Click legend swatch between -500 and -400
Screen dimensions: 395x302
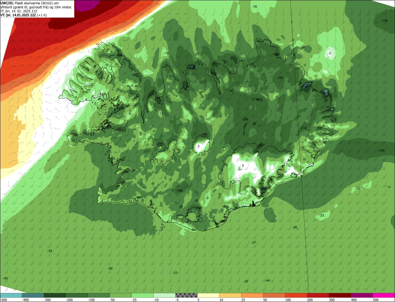pyautogui.click(x=11, y=295)
